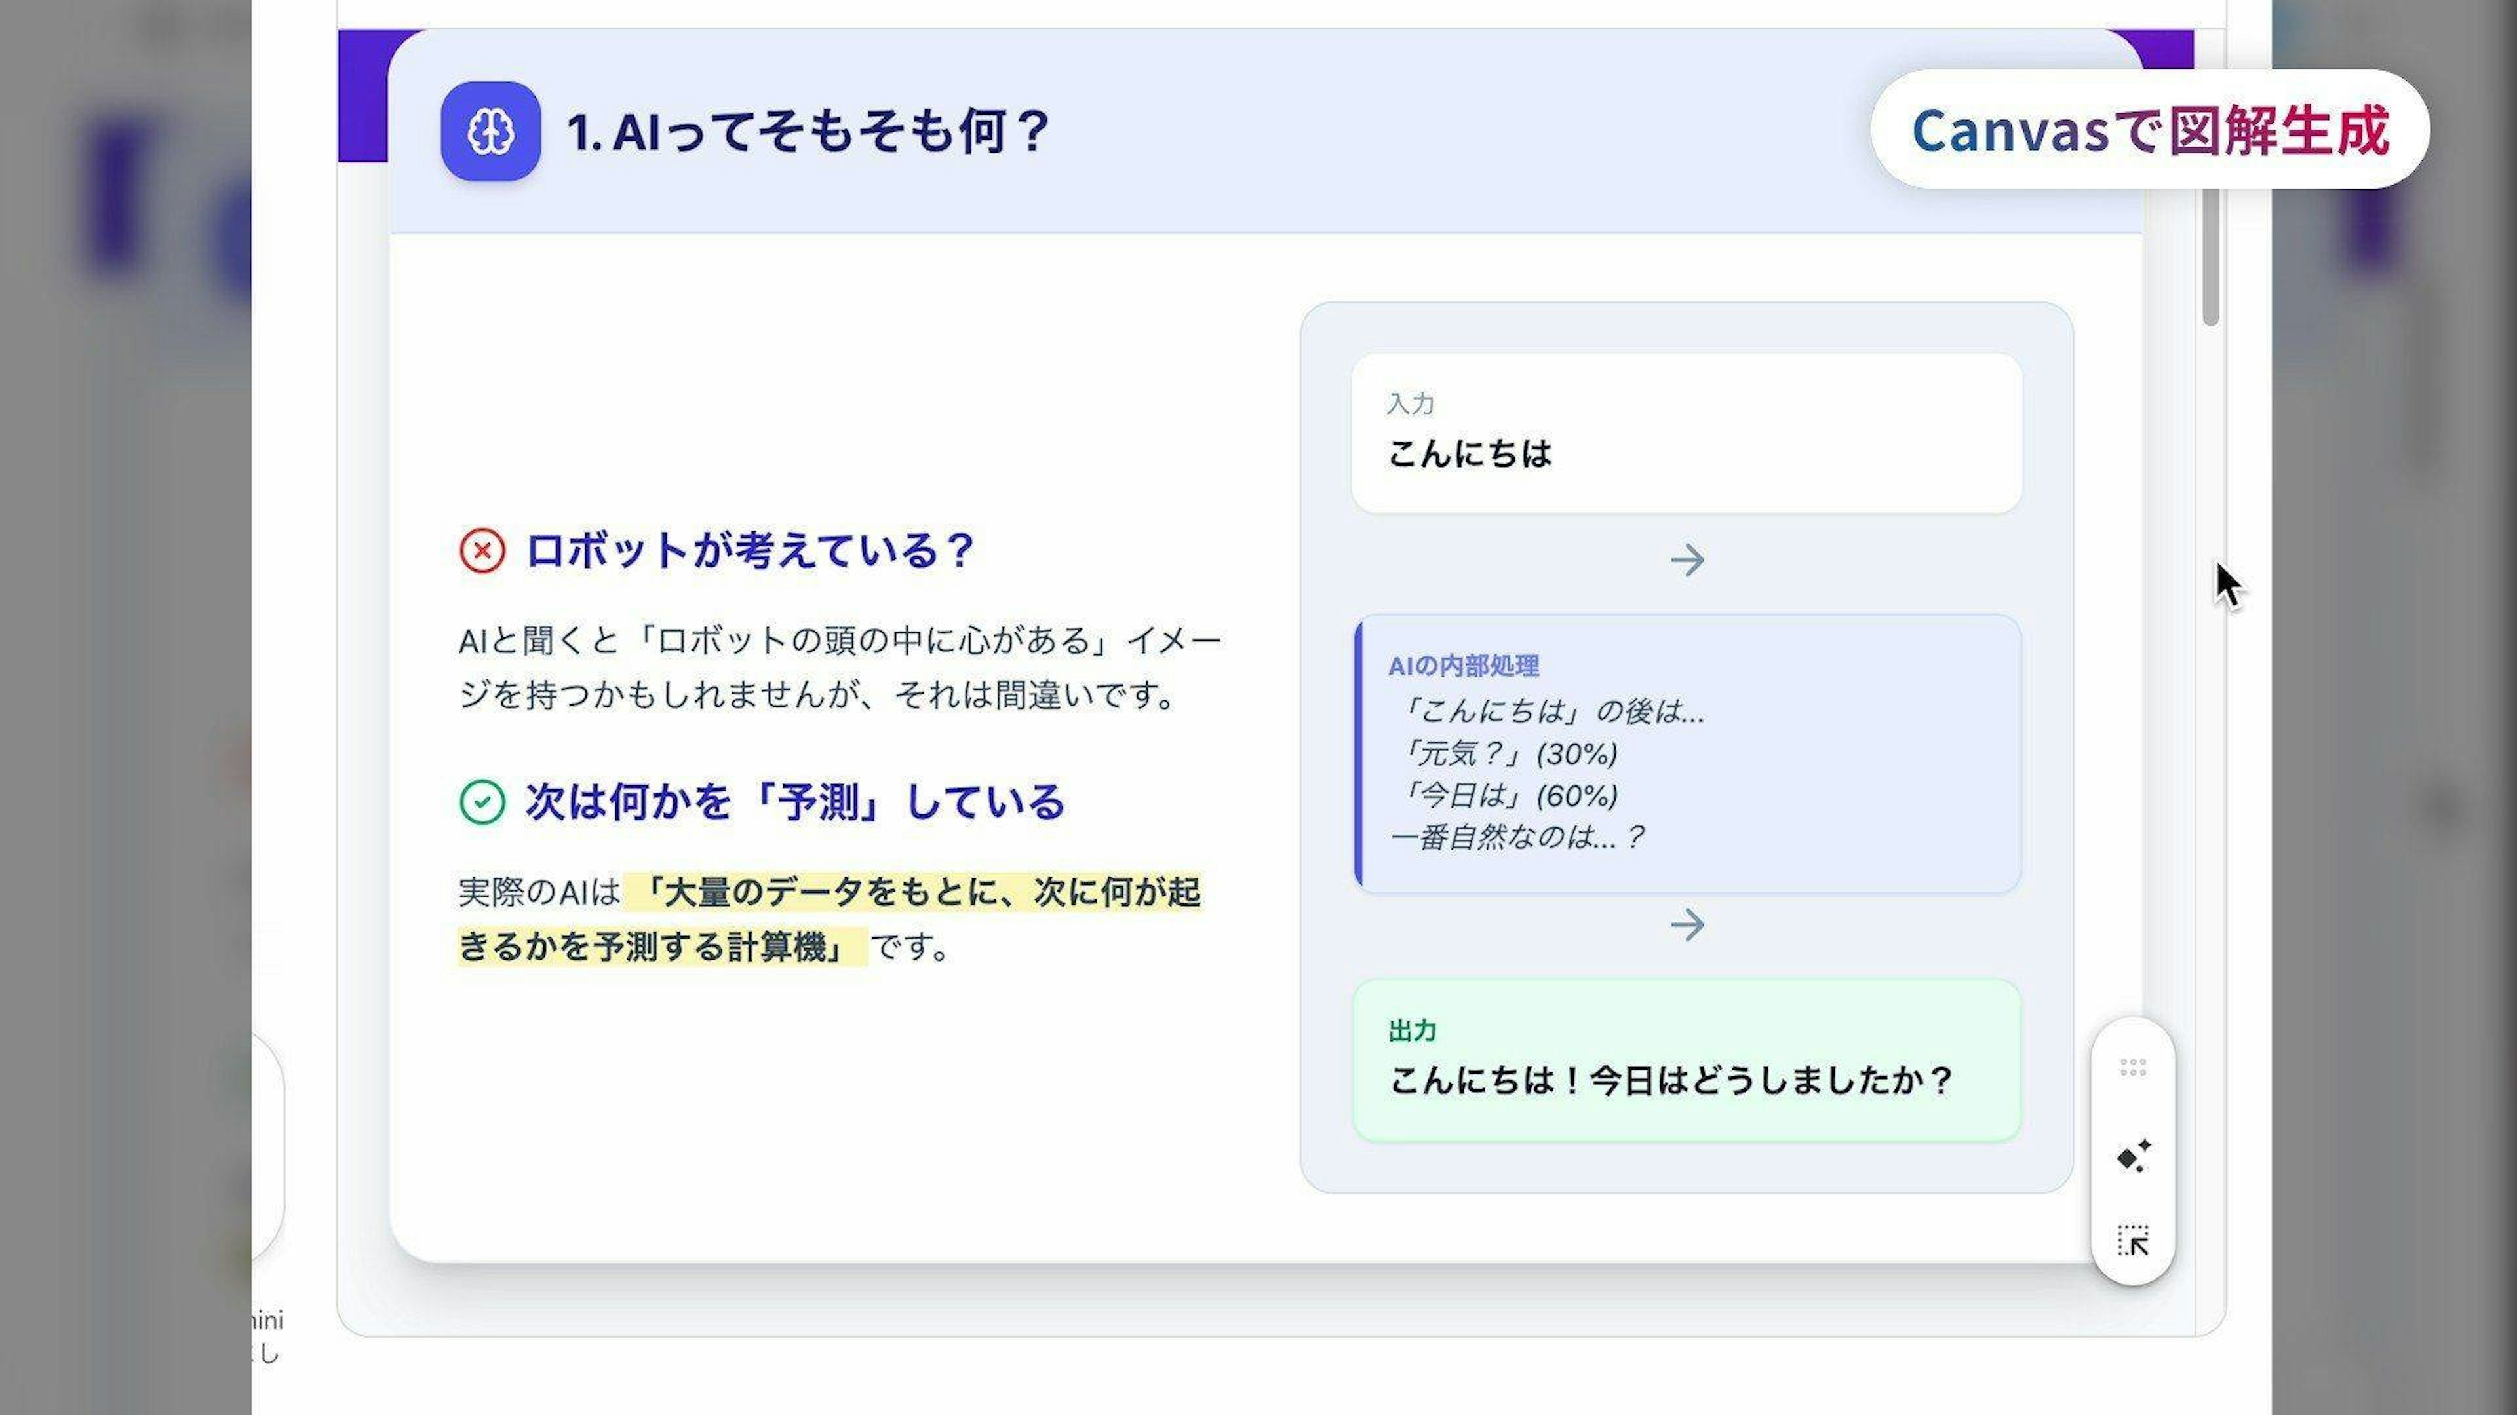
Task: Click the 次は何かを「予測」している subheading
Action: [x=793, y=802]
